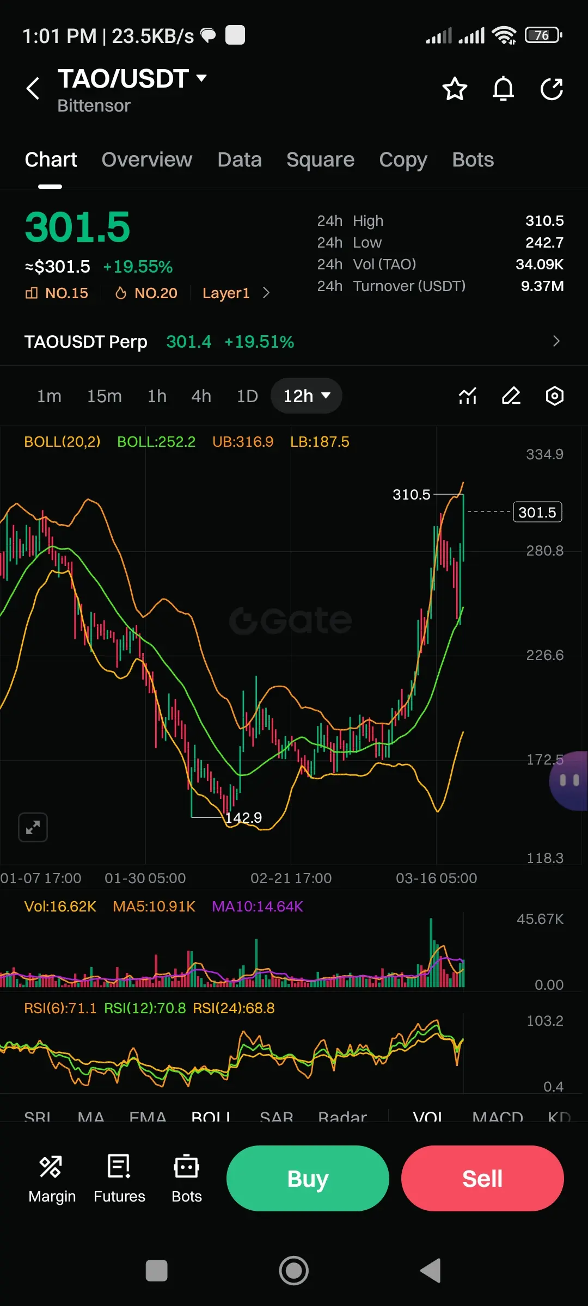The image size is (588, 1306).
Task: Open TAOUSDT Perp contract row
Action: click(294, 341)
